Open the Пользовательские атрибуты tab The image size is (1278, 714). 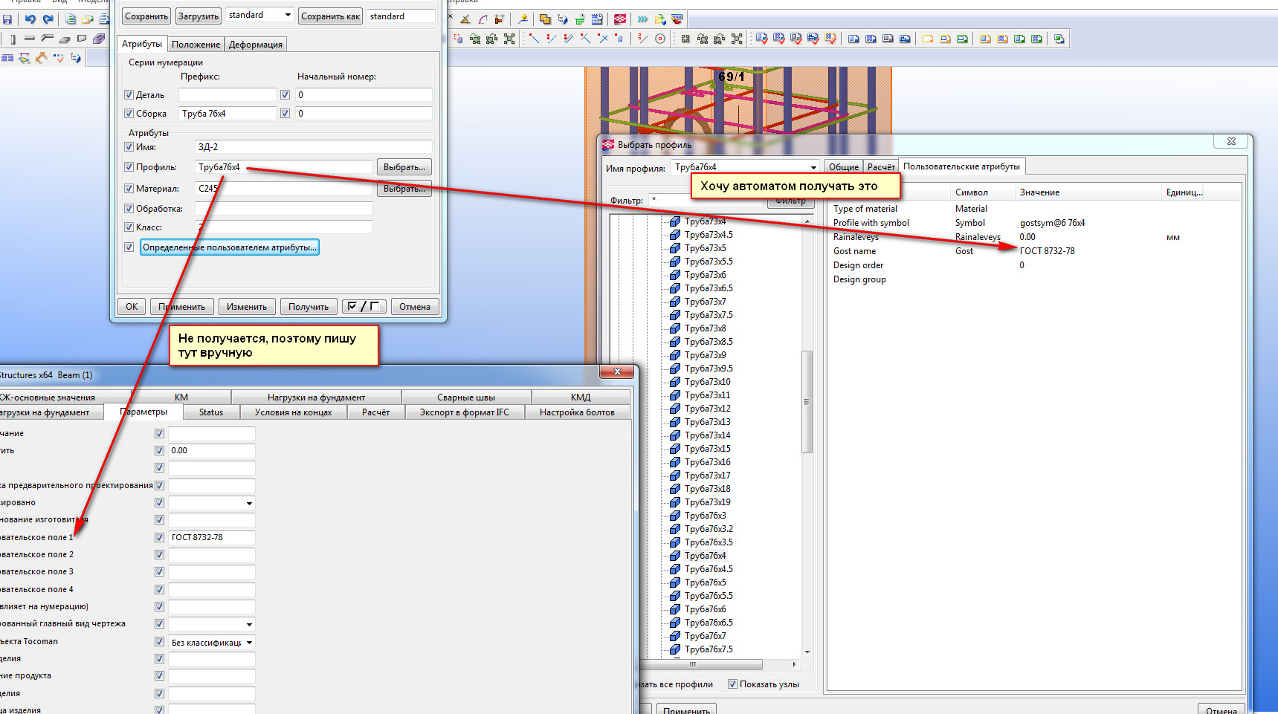click(961, 166)
